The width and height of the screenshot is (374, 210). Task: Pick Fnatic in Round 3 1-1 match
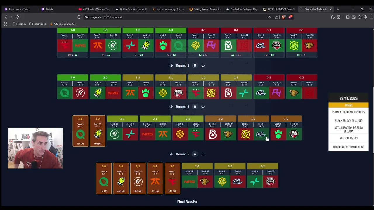coord(130,93)
